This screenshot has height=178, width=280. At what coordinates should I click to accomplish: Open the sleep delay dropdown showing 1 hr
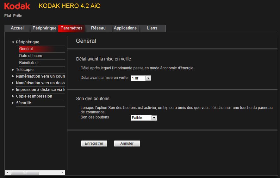coord(141,78)
